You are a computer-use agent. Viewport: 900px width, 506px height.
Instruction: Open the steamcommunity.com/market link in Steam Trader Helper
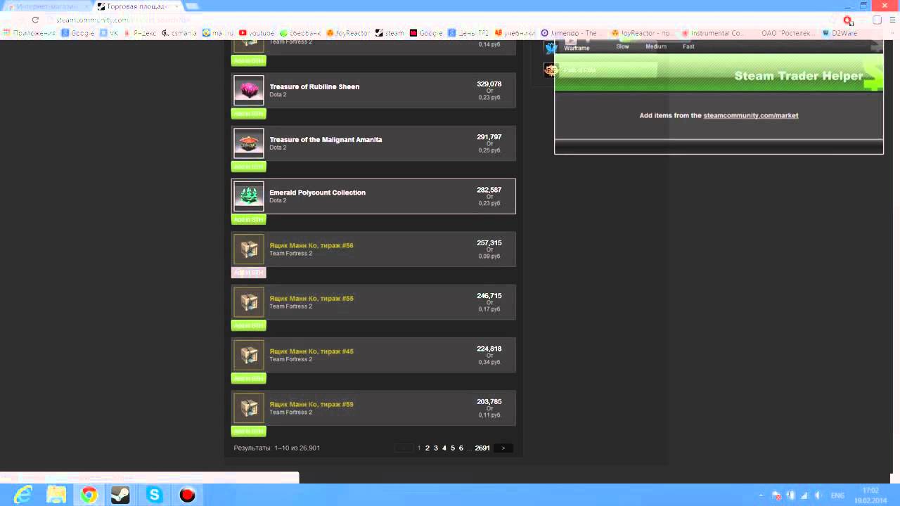(751, 115)
